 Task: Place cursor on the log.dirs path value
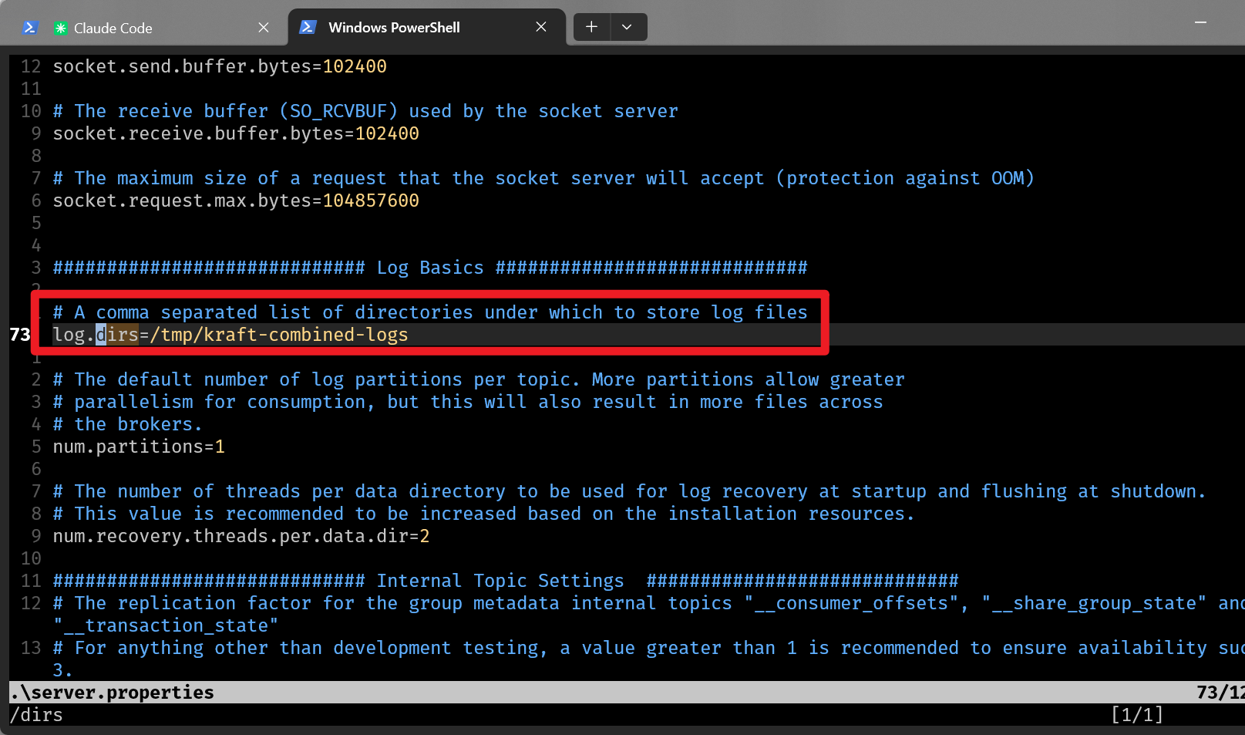click(x=279, y=335)
